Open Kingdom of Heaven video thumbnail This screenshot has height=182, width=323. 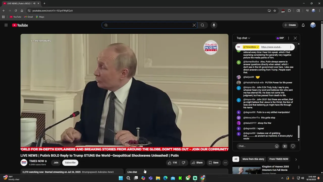(x=247, y=170)
